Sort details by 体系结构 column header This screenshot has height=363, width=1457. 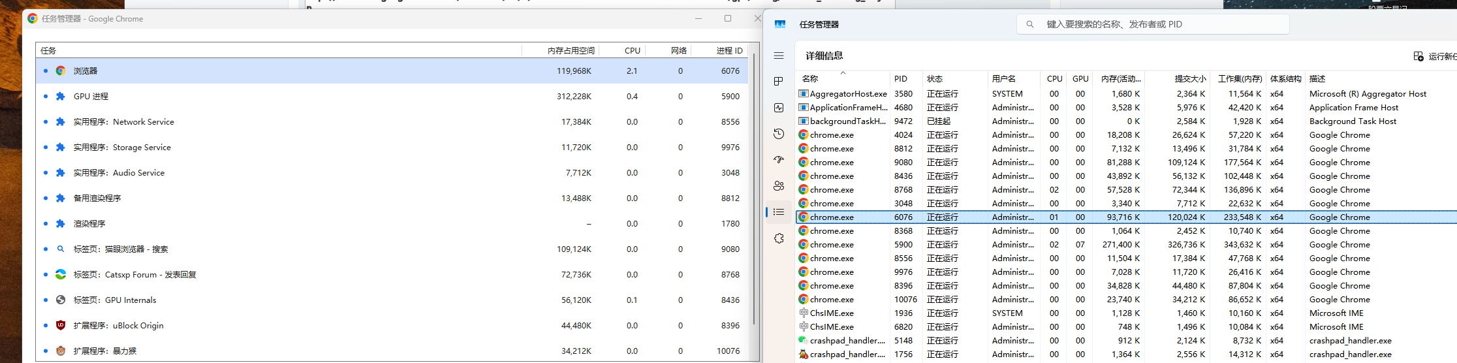(x=1286, y=78)
